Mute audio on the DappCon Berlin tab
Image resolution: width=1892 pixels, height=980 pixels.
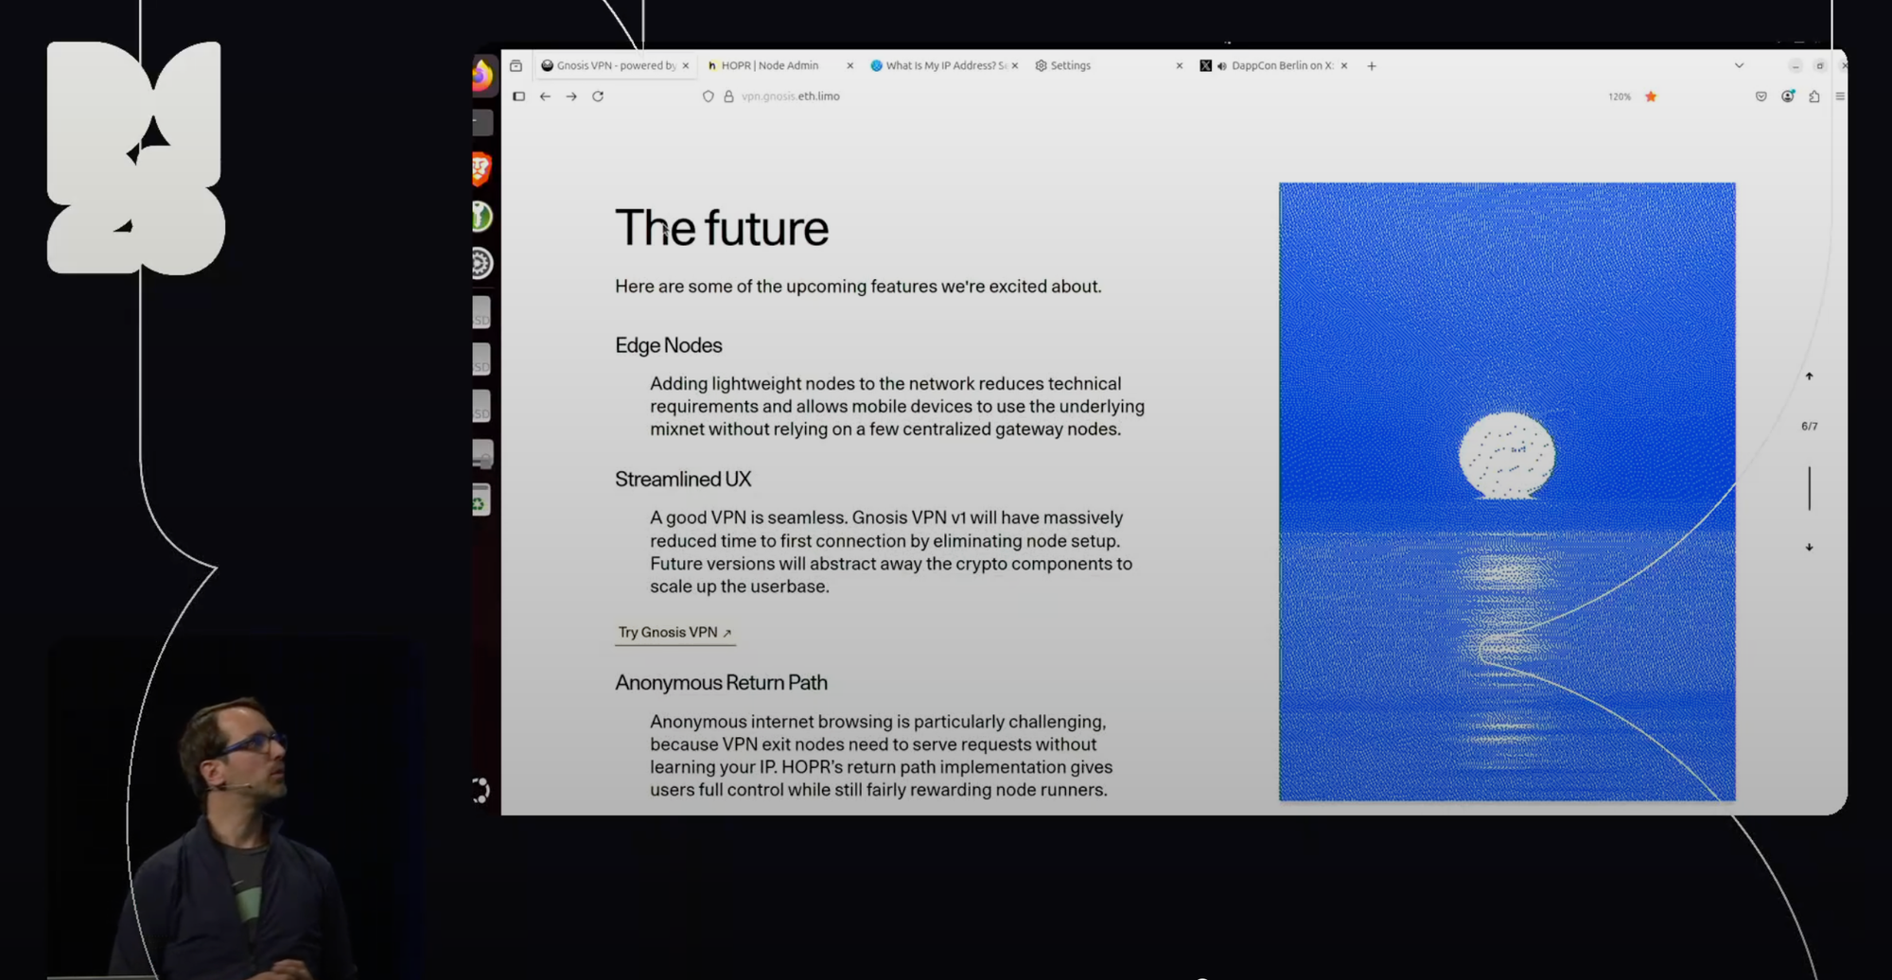1222,66
